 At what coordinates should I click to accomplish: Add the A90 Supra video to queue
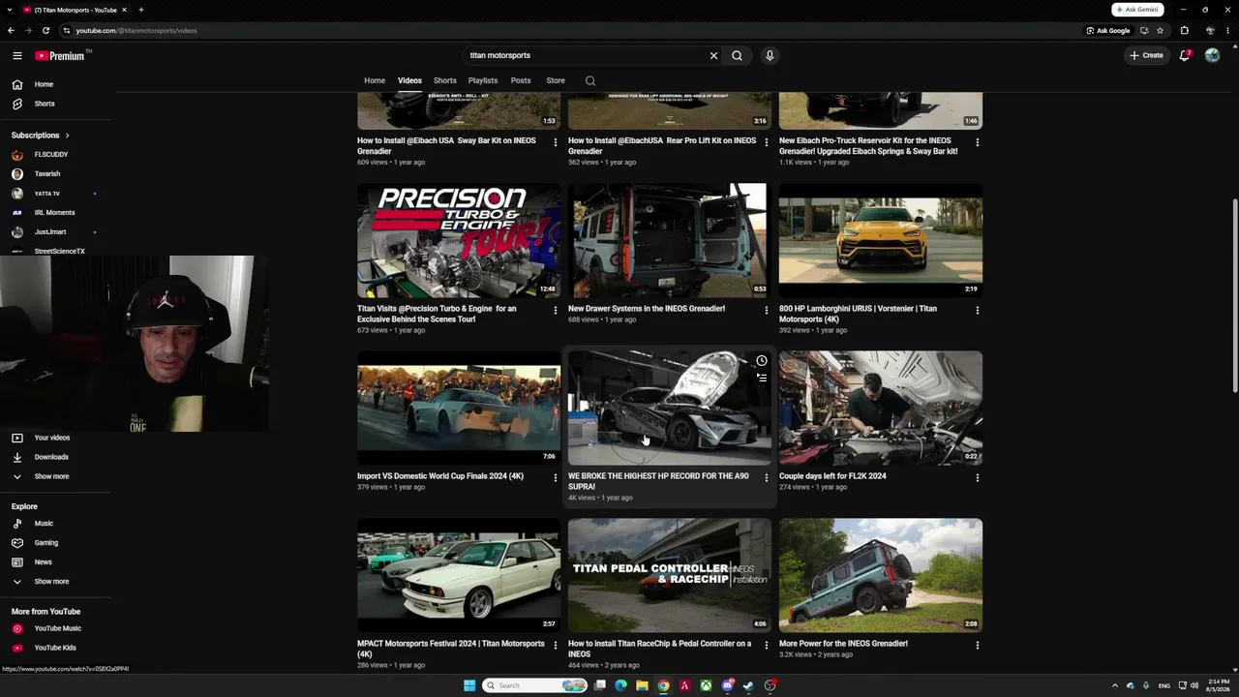(762, 378)
